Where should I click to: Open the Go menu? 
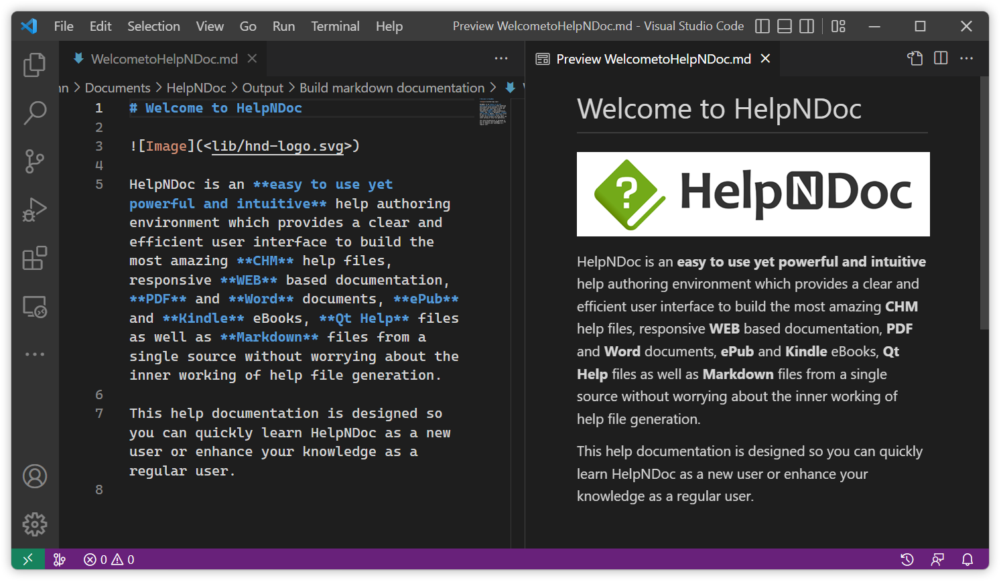tap(248, 26)
